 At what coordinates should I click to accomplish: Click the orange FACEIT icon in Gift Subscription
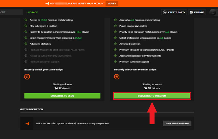[x=27, y=123]
